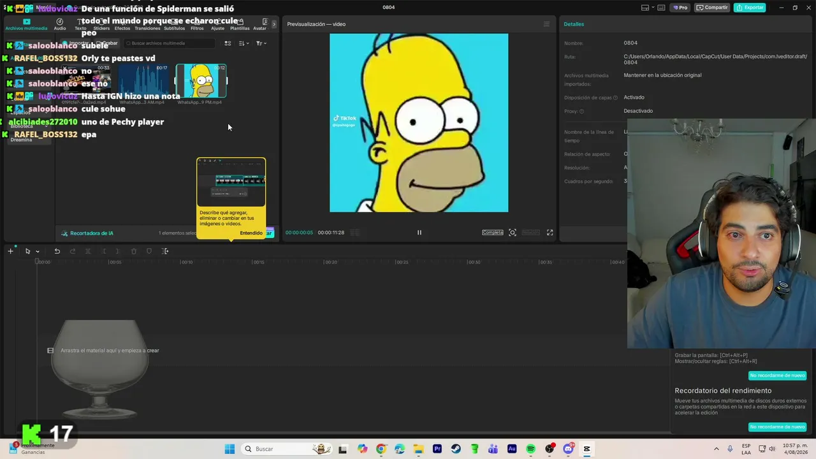Image resolution: width=816 pixels, height=459 pixels.
Task: Open Recortadora de IA
Action: coord(87,233)
